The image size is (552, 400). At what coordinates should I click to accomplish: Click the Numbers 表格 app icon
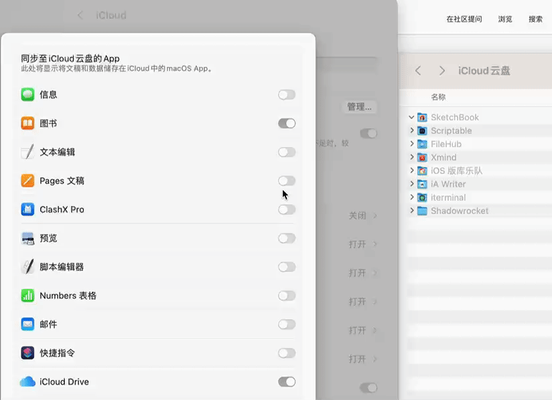[27, 296]
